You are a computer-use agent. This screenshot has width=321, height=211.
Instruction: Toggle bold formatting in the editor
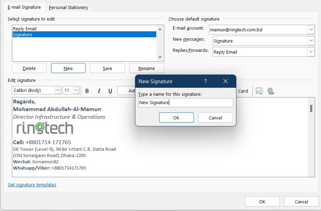(x=87, y=91)
